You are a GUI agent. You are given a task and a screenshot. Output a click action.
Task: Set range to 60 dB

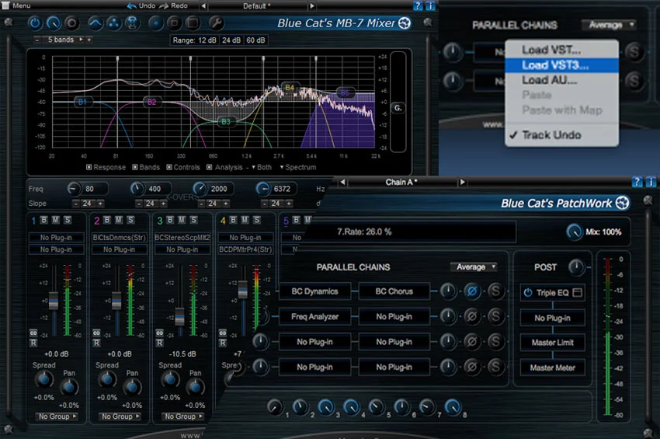[x=256, y=40]
